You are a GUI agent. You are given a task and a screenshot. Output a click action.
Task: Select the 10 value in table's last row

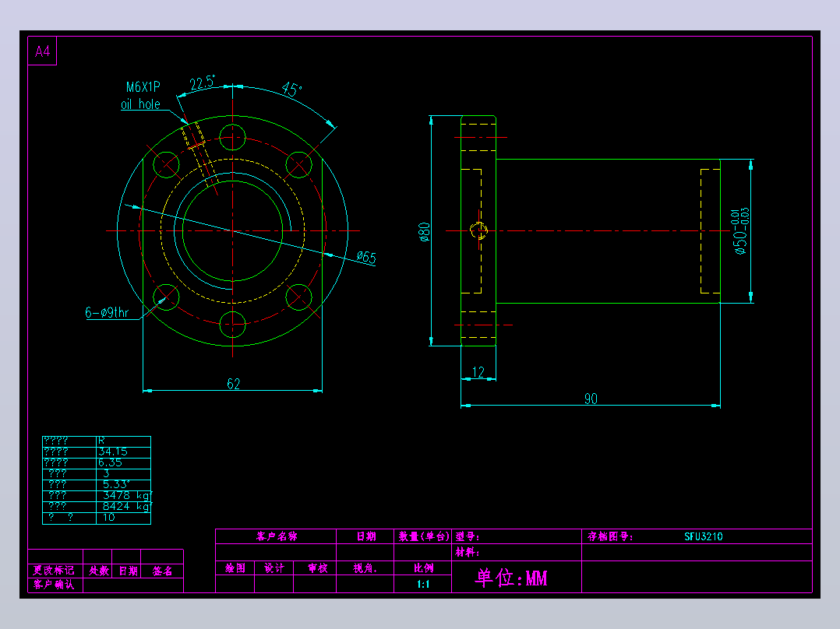coord(109,517)
